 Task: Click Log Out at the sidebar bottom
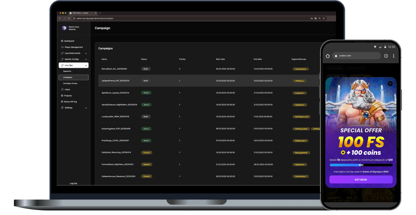[73, 183]
